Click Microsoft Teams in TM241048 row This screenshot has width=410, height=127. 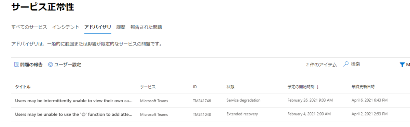coord(154,114)
